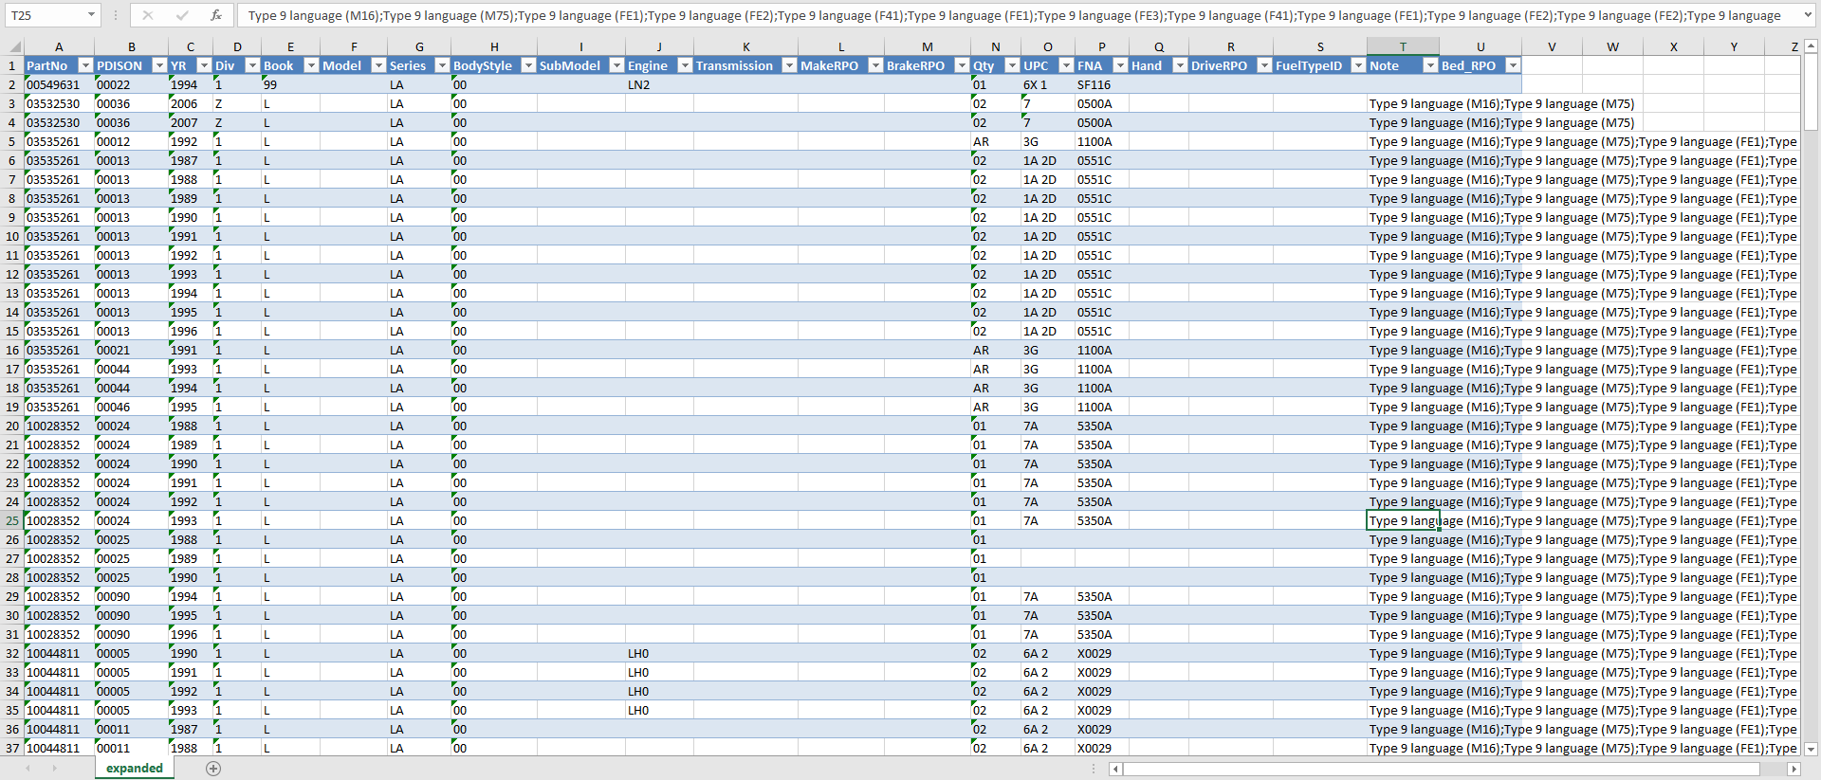The height and width of the screenshot is (780, 1821).
Task: Click the 99 Book cell in row 2
Action: [x=290, y=84]
